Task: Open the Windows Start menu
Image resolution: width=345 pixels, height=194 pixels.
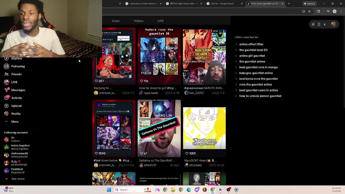Action: click(x=109, y=190)
